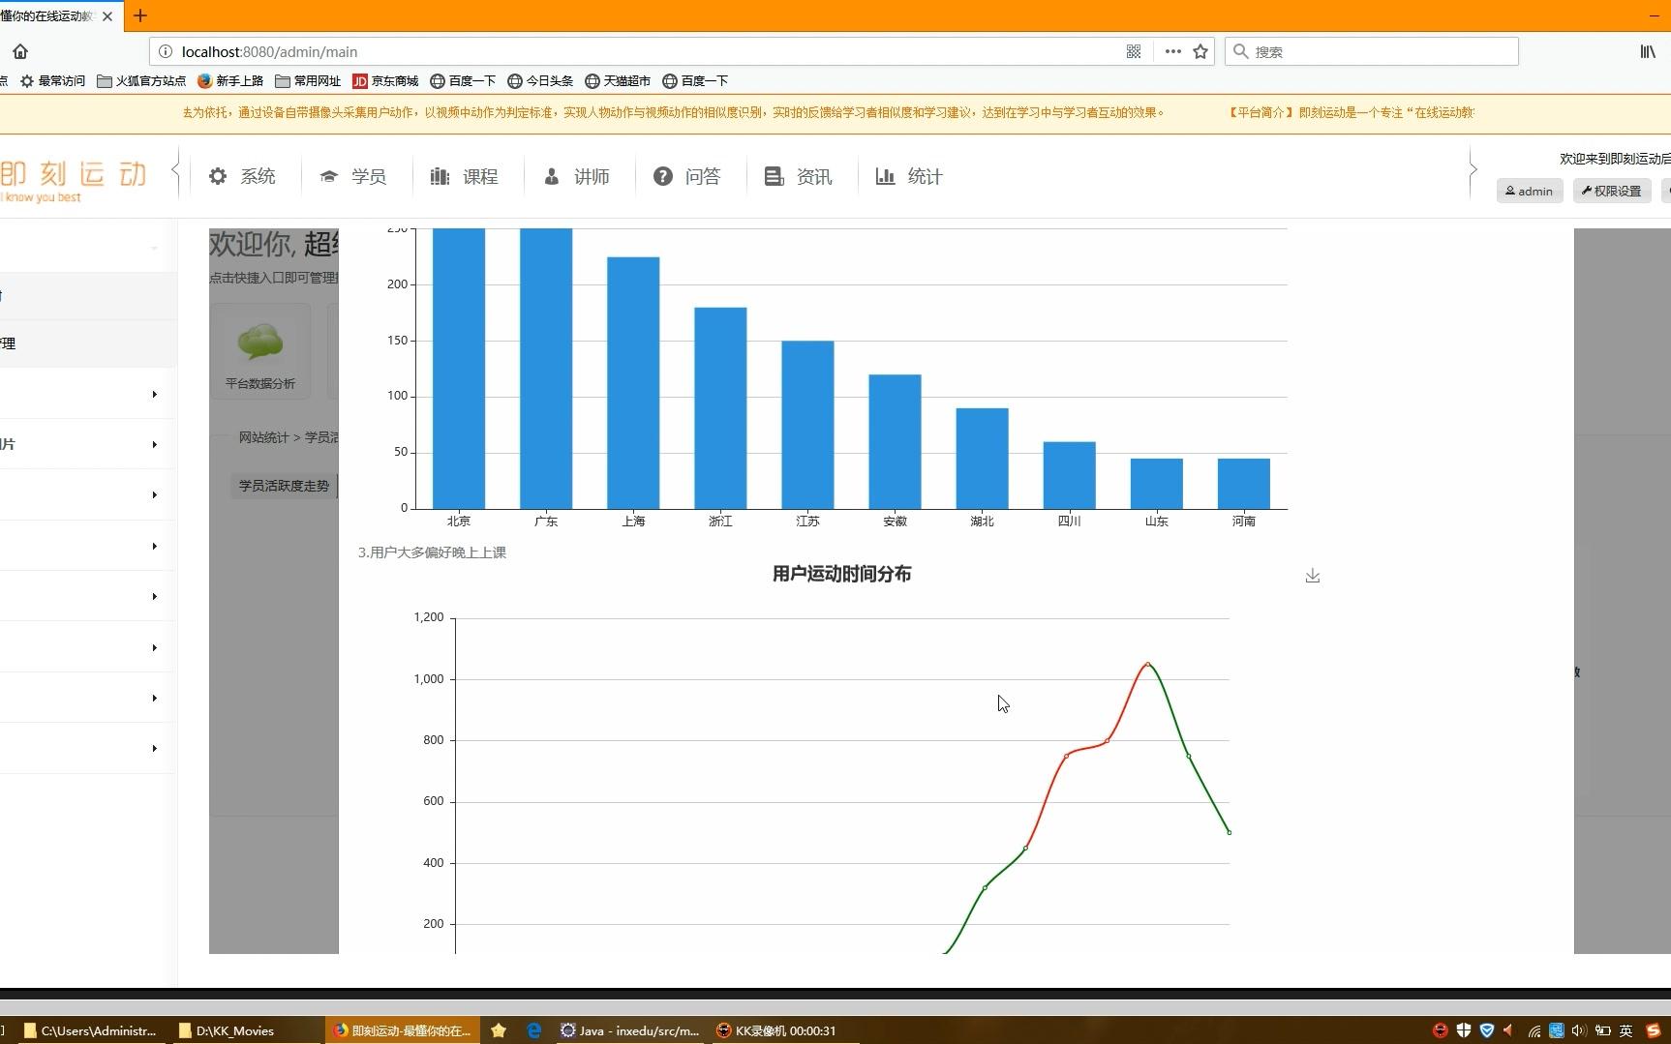Screen dimensions: 1671x1044
Task: Open the 火狐官方站点 bookmark folder
Action: coord(141,81)
